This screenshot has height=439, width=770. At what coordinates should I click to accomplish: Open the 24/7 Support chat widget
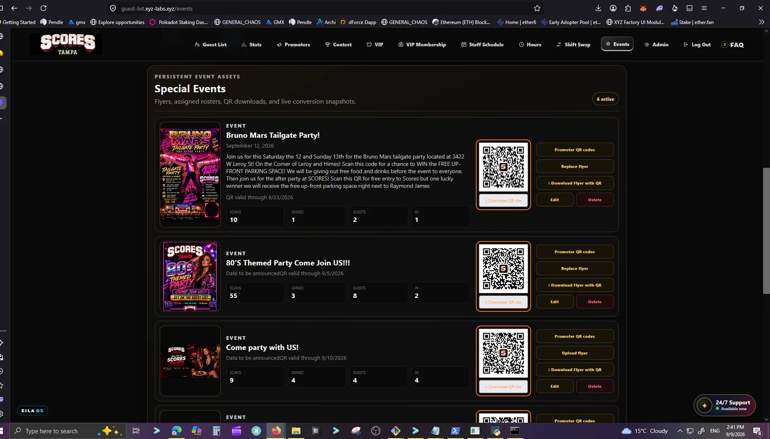click(x=725, y=405)
